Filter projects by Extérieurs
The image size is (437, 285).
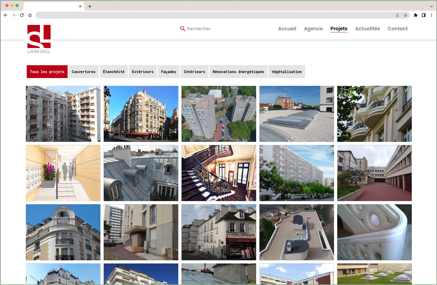coord(143,72)
